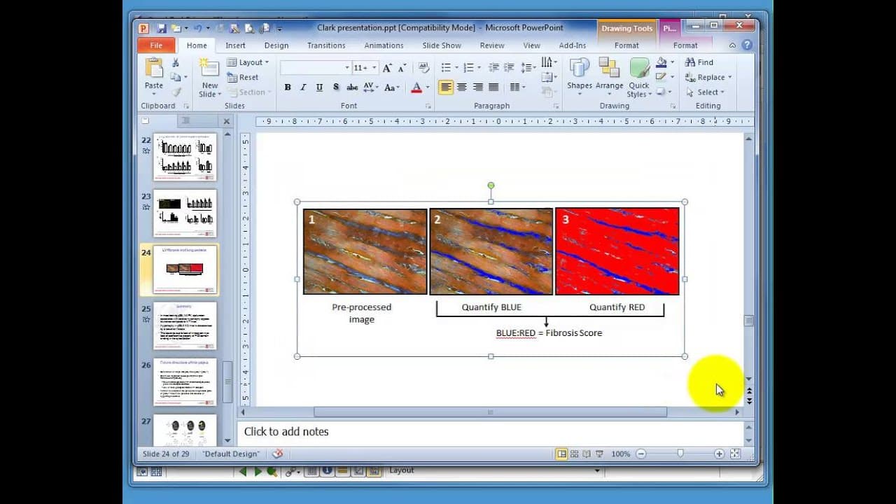This screenshot has height=504, width=896.
Task: Click Zoom Out minus button
Action: [x=641, y=454]
